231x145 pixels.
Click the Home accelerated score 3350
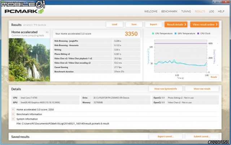(x=131, y=34)
